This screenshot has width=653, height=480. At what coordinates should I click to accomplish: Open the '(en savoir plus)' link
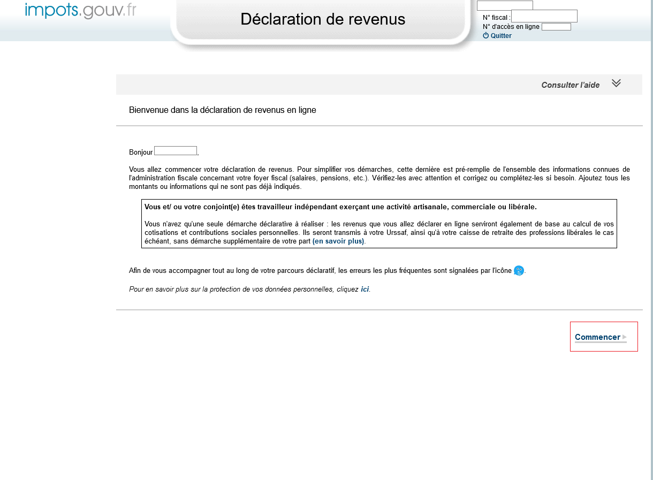coord(338,241)
